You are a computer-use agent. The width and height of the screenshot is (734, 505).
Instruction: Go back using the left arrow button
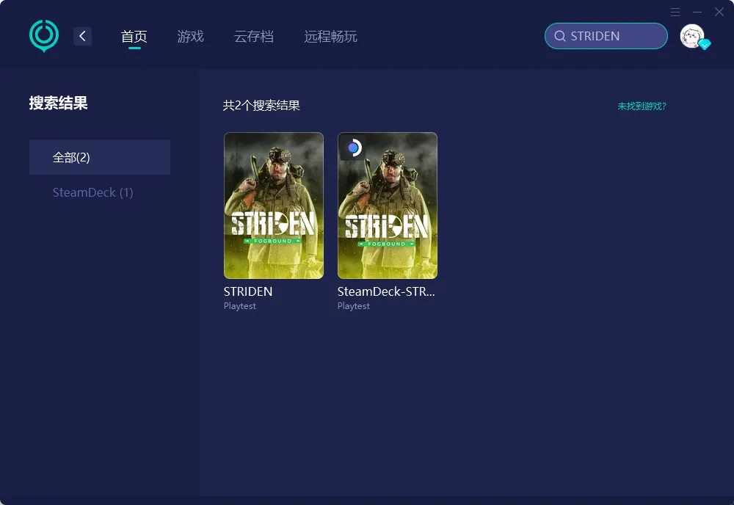82,36
